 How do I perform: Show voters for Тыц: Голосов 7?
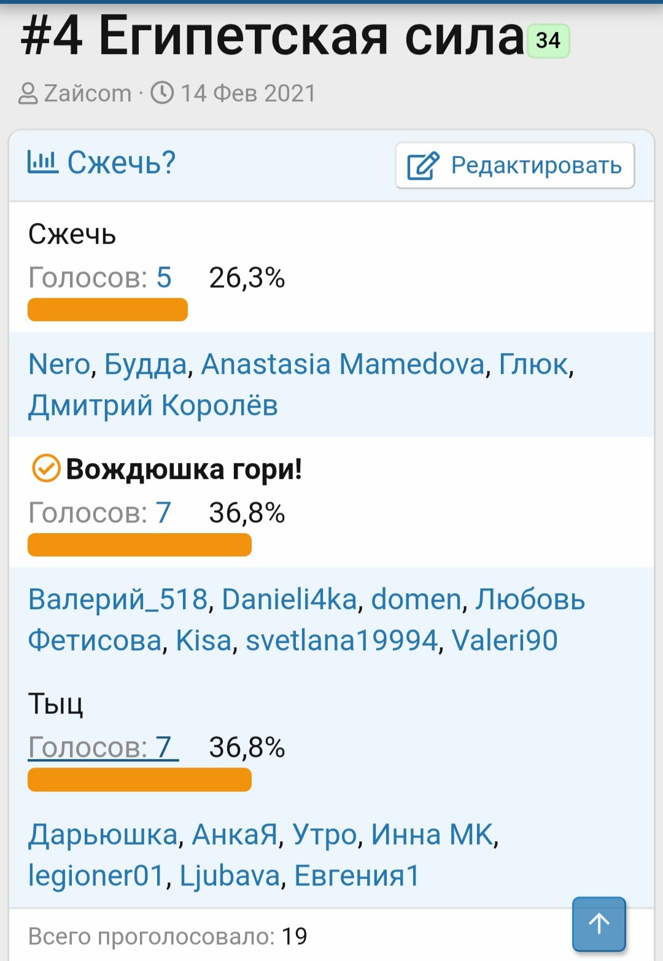103,747
